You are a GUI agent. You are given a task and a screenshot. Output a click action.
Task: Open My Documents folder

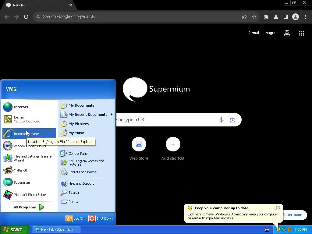(x=87, y=105)
